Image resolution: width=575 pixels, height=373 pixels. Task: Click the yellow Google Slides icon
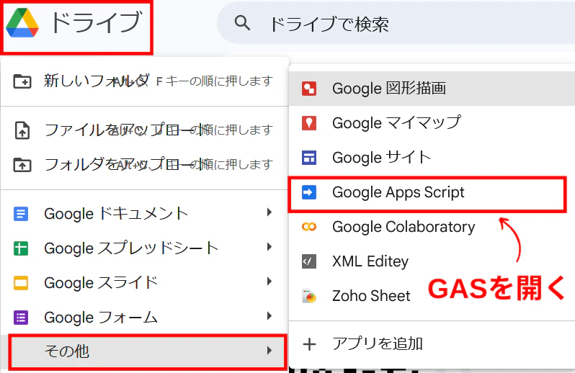[x=21, y=283]
